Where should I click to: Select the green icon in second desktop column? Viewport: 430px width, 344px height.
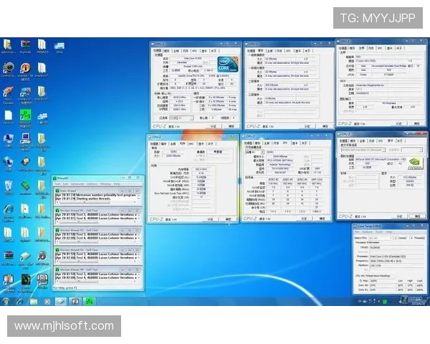click(x=25, y=115)
